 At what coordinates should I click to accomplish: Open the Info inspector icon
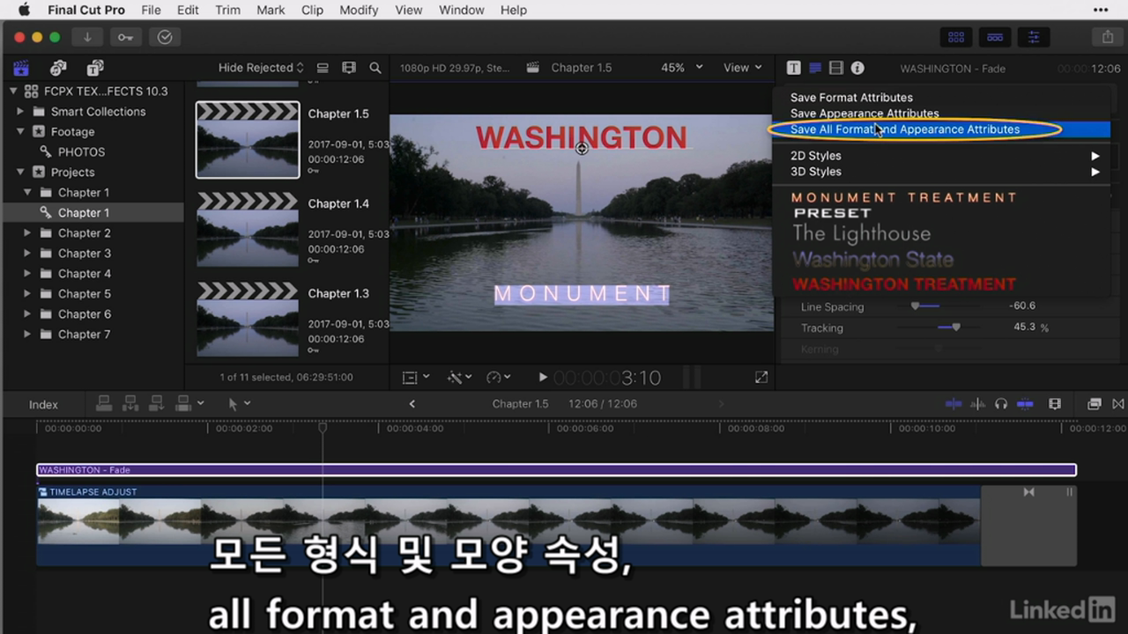point(857,68)
